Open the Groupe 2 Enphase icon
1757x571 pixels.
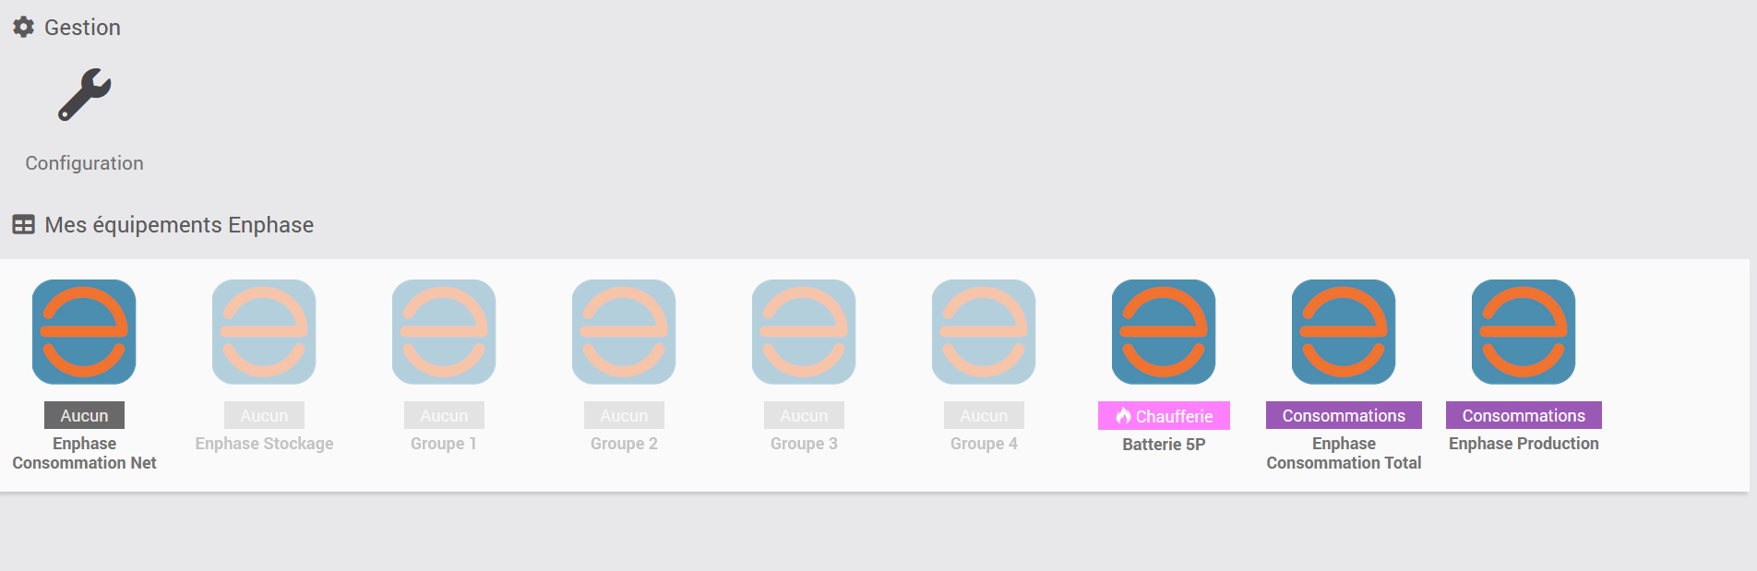click(624, 332)
